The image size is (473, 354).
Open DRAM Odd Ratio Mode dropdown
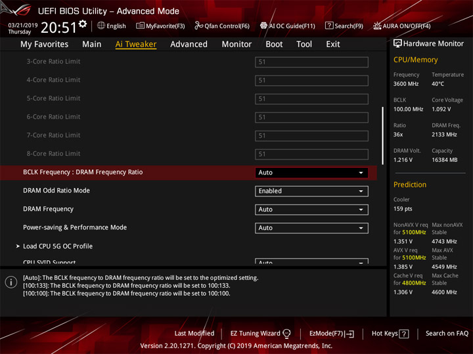(x=311, y=191)
